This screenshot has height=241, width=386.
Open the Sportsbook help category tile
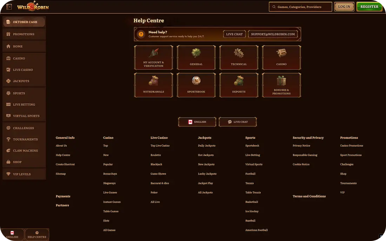(196, 85)
